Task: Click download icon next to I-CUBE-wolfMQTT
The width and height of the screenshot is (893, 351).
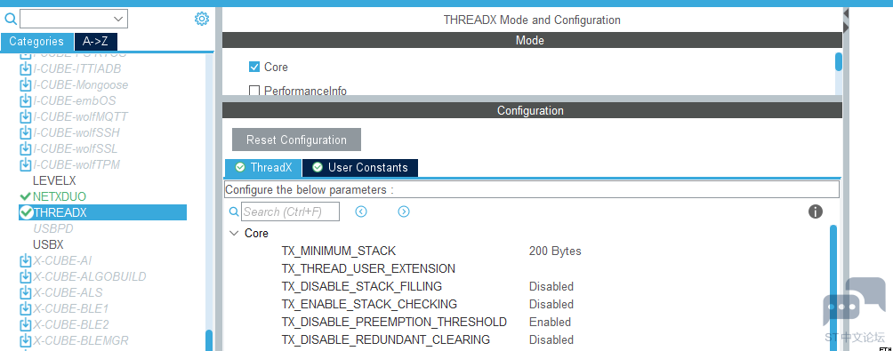Action: point(25,116)
